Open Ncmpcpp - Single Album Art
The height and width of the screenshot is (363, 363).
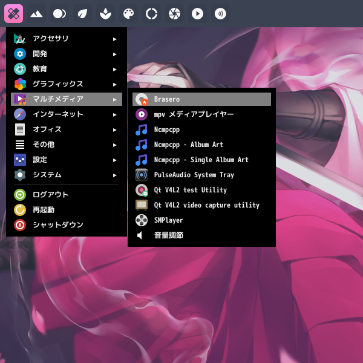[201, 160]
